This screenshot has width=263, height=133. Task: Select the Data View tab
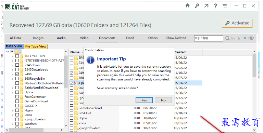click(14, 46)
